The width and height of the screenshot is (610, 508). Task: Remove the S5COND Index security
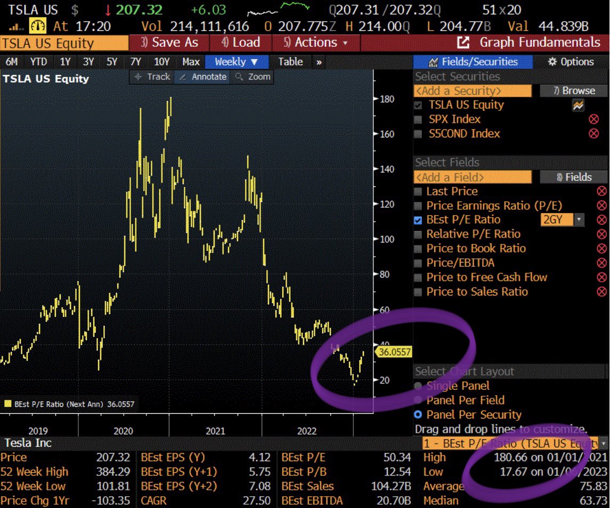point(593,134)
